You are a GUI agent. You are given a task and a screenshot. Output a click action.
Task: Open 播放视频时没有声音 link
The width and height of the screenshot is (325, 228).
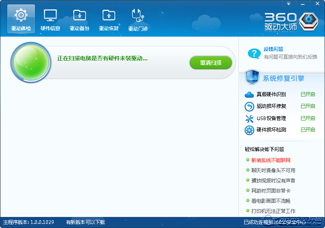click(273, 181)
